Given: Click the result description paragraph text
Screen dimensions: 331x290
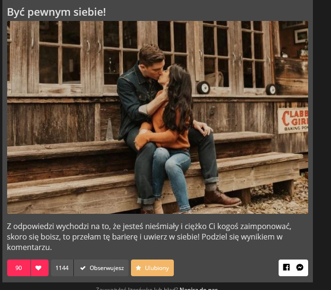Looking at the screenshot, I should [149, 237].
